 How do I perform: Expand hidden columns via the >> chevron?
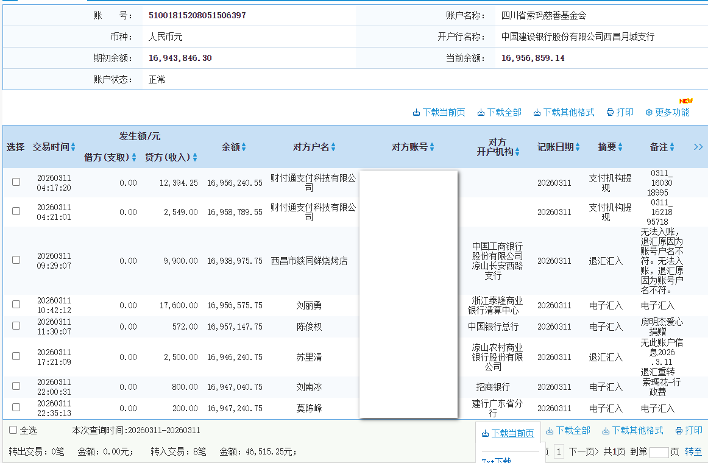click(697, 146)
